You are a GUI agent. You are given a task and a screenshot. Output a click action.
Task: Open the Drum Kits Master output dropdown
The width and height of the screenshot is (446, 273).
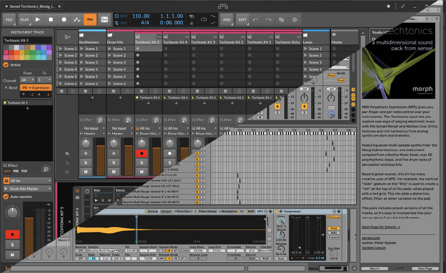(x=28, y=189)
